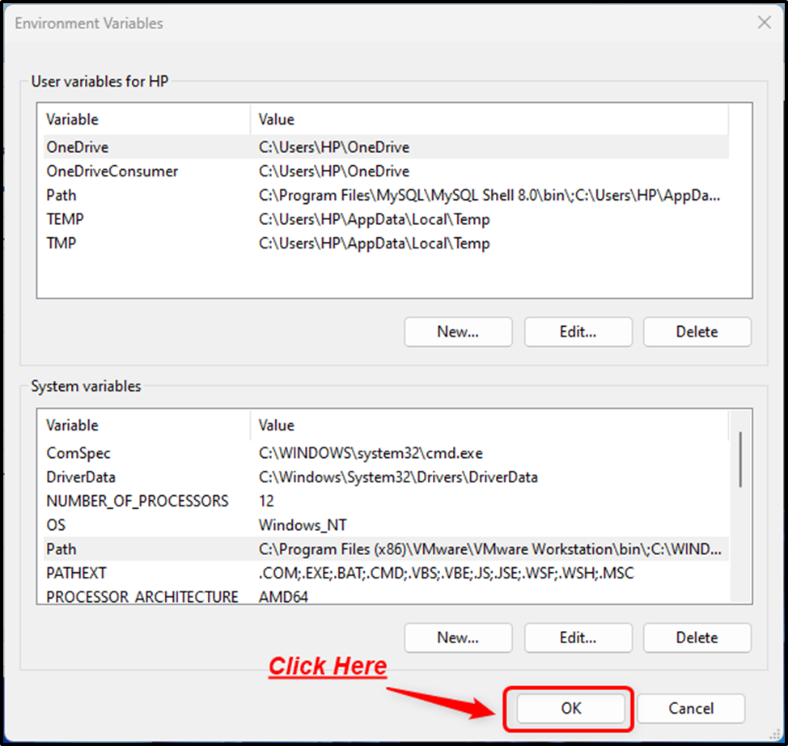Add a new system variable
Screen dimensions: 788x746
458,638
